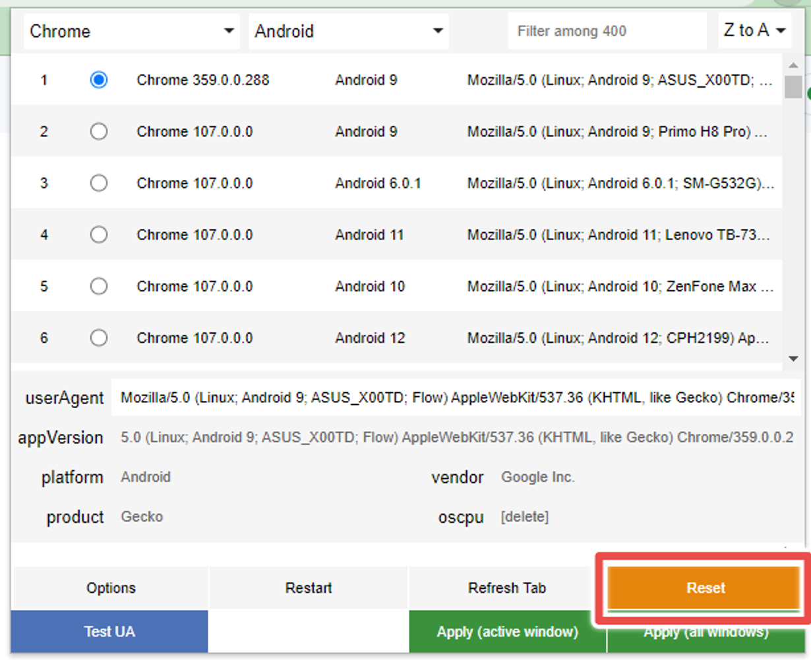The height and width of the screenshot is (660, 811).
Task: Click Apply (active window) button
Action: tap(507, 632)
